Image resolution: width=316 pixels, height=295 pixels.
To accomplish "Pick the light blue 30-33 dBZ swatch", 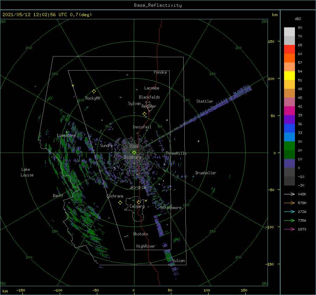I will (289, 137).
